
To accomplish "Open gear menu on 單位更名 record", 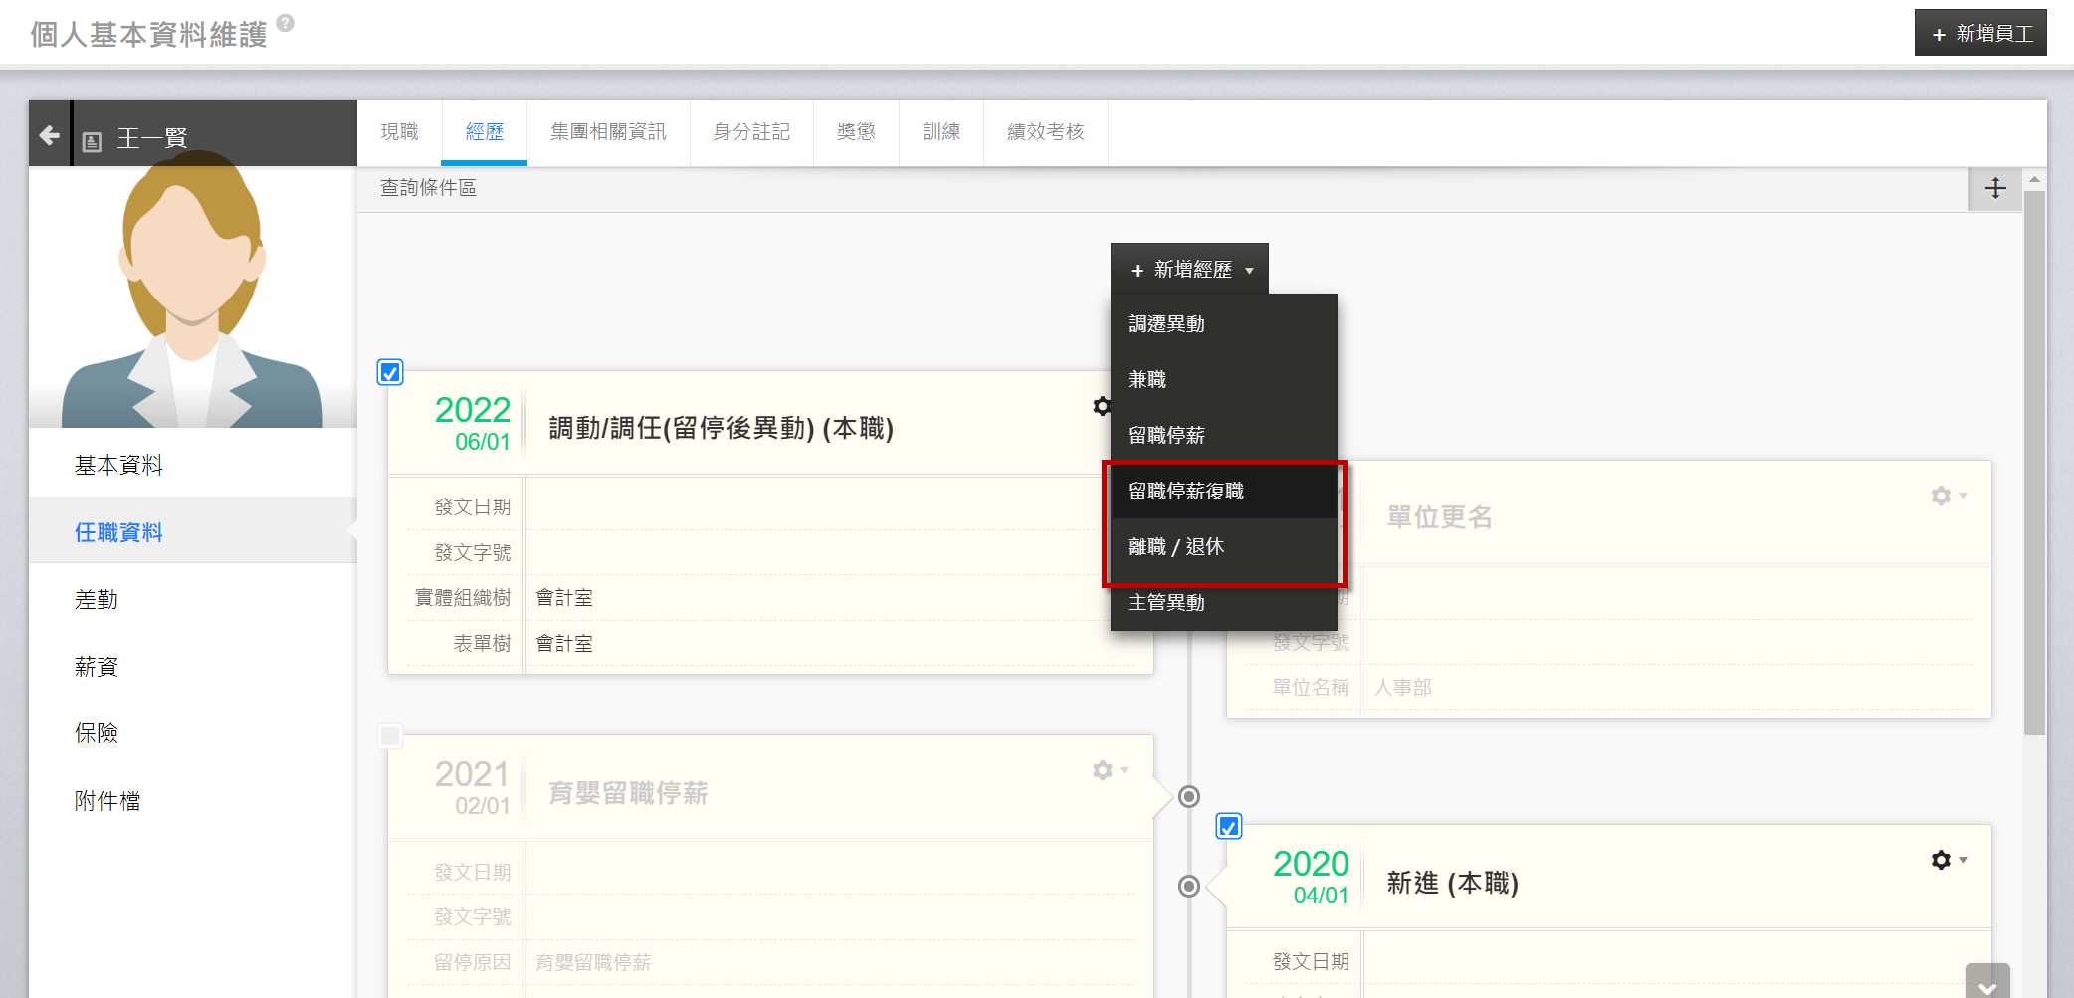I will (1947, 496).
